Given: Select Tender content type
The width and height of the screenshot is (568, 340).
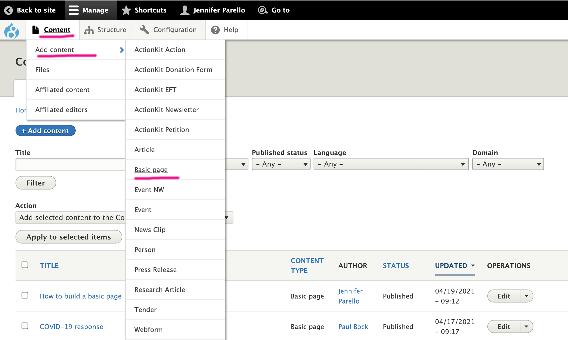Looking at the screenshot, I should [175, 310].
